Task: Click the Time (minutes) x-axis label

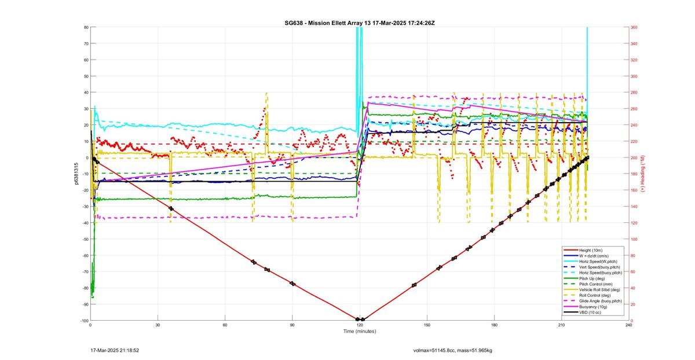Action: 360,331
